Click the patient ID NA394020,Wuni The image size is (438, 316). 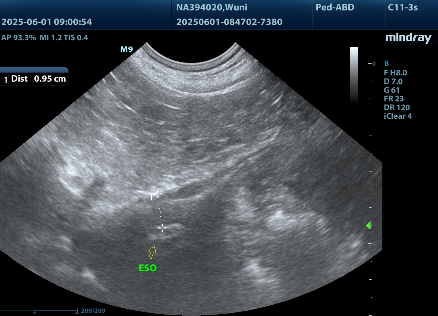pos(212,7)
